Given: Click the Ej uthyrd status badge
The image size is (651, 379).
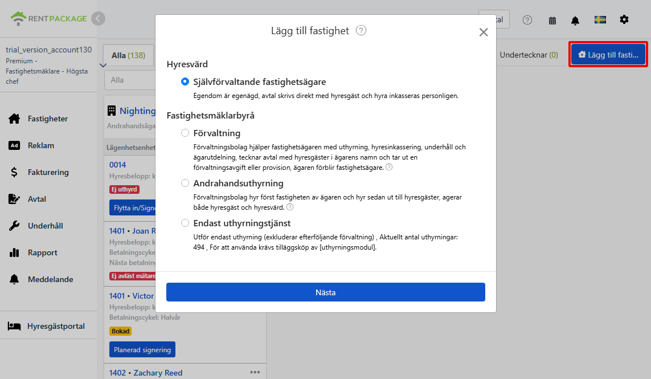Looking at the screenshot, I should coord(125,189).
